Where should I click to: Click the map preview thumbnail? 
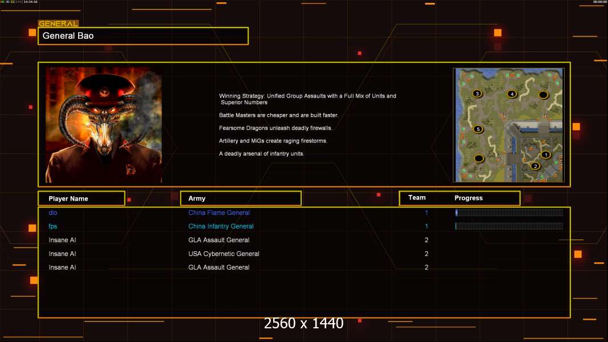tap(509, 125)
